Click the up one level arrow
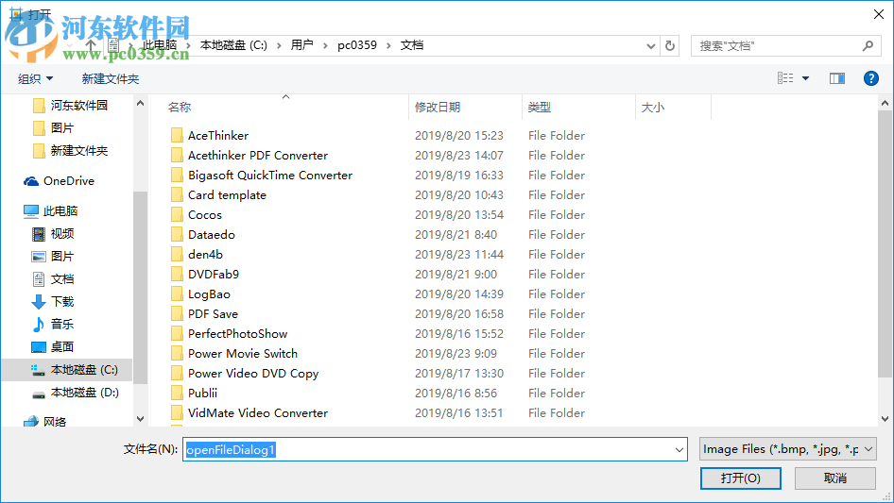Image resolution: width=894 pixels, height=503 pixels. 91,45
